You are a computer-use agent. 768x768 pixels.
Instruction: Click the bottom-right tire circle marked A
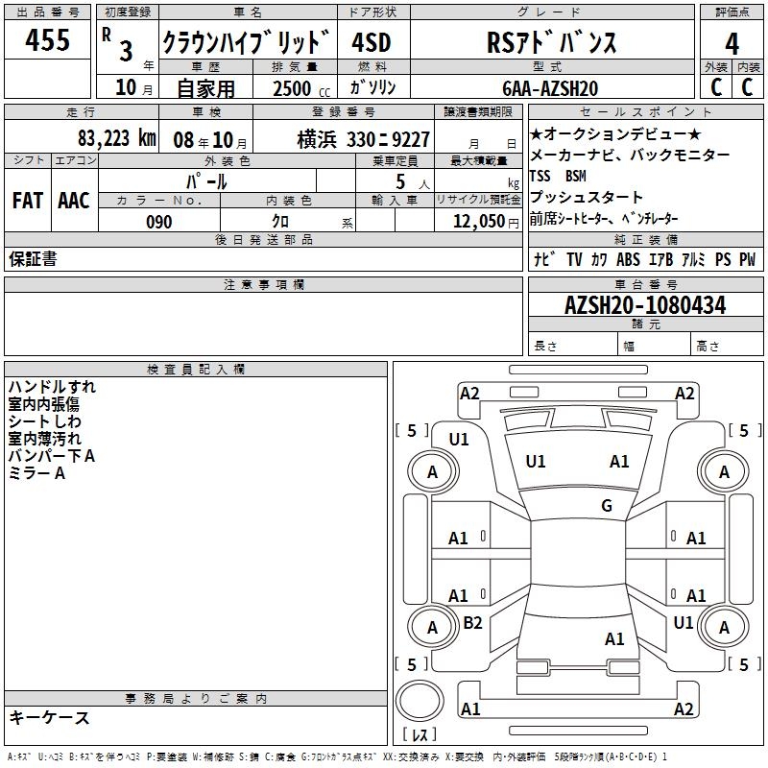[724, 627]
